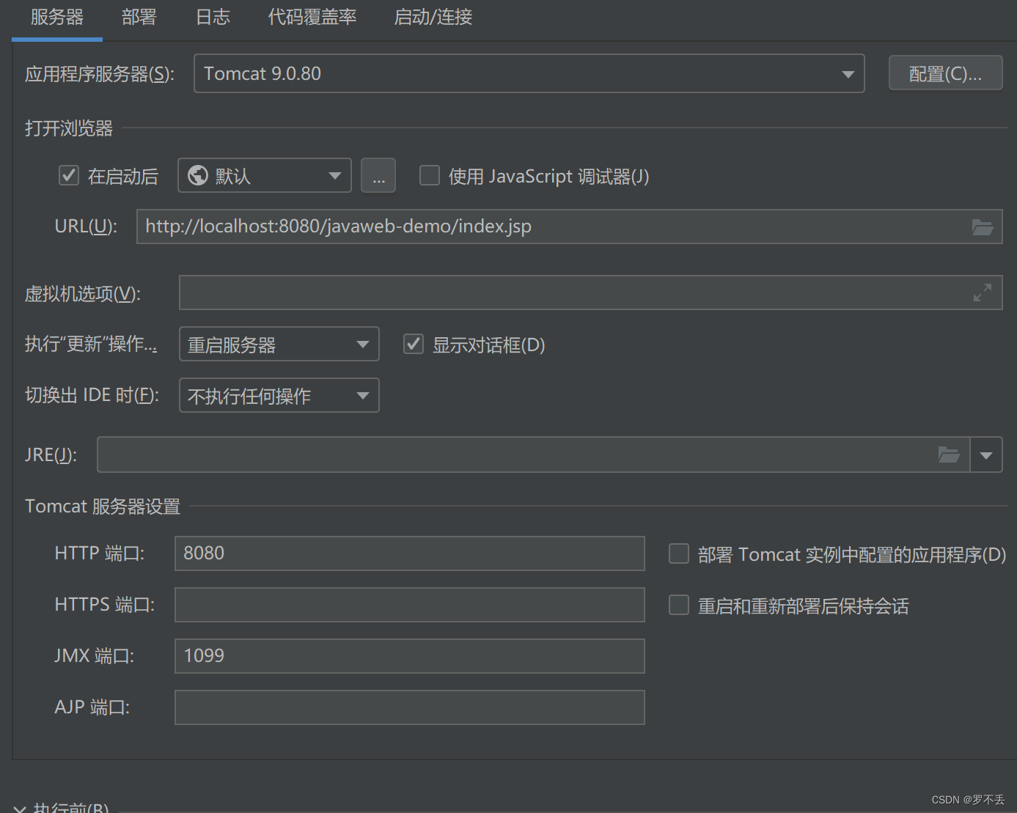
Task: Click the JMX 端口 label
Action: pos(95,656)
